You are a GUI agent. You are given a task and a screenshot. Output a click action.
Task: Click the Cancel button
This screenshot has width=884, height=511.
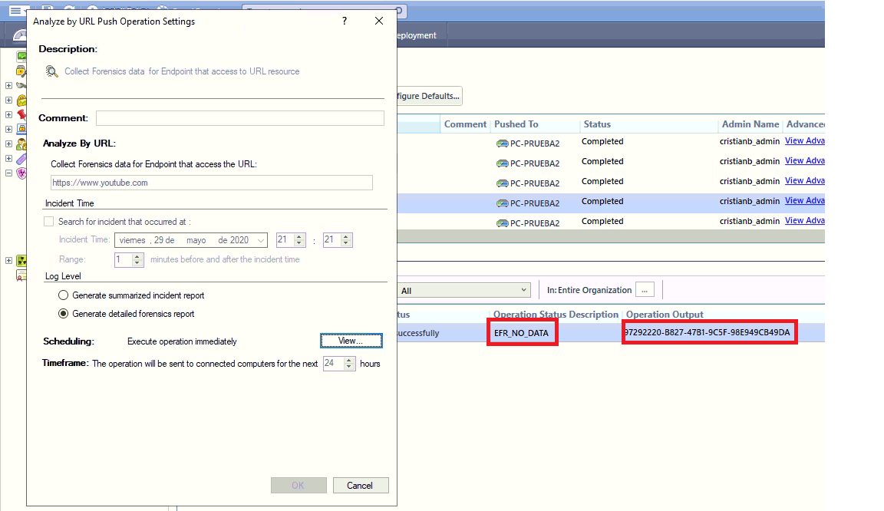[360, 486]
